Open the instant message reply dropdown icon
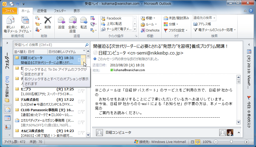The width and height of the screenshot is (256, 147). 93,24
